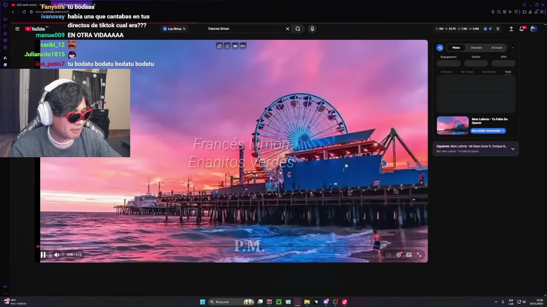Go back with the browser back arrow
The width and height of the screenshot is (547, 307).
tap(13, 12)
